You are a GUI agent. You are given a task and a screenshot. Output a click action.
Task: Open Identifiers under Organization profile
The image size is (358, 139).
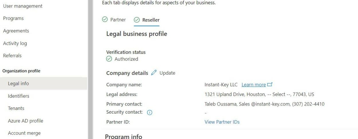pyautogui.click(x=19, y=96)
